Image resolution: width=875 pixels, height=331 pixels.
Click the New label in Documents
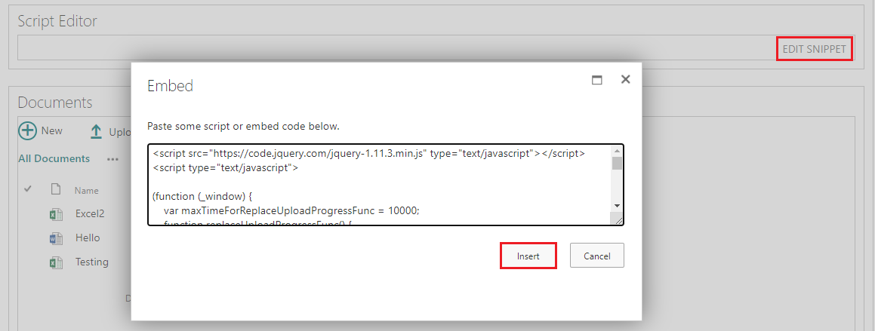tap(52, 130)
